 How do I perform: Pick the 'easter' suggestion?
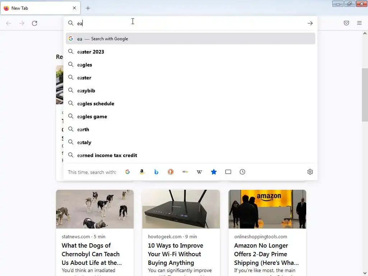pyautogui.click(x=190, y=78)
